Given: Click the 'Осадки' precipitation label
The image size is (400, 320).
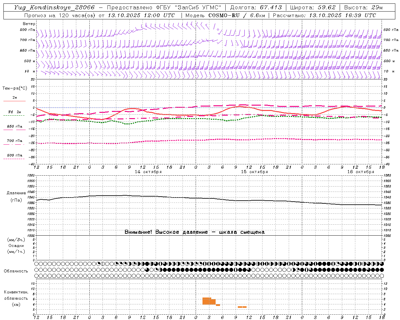Looking at the screenshot, I should (16, 246).
